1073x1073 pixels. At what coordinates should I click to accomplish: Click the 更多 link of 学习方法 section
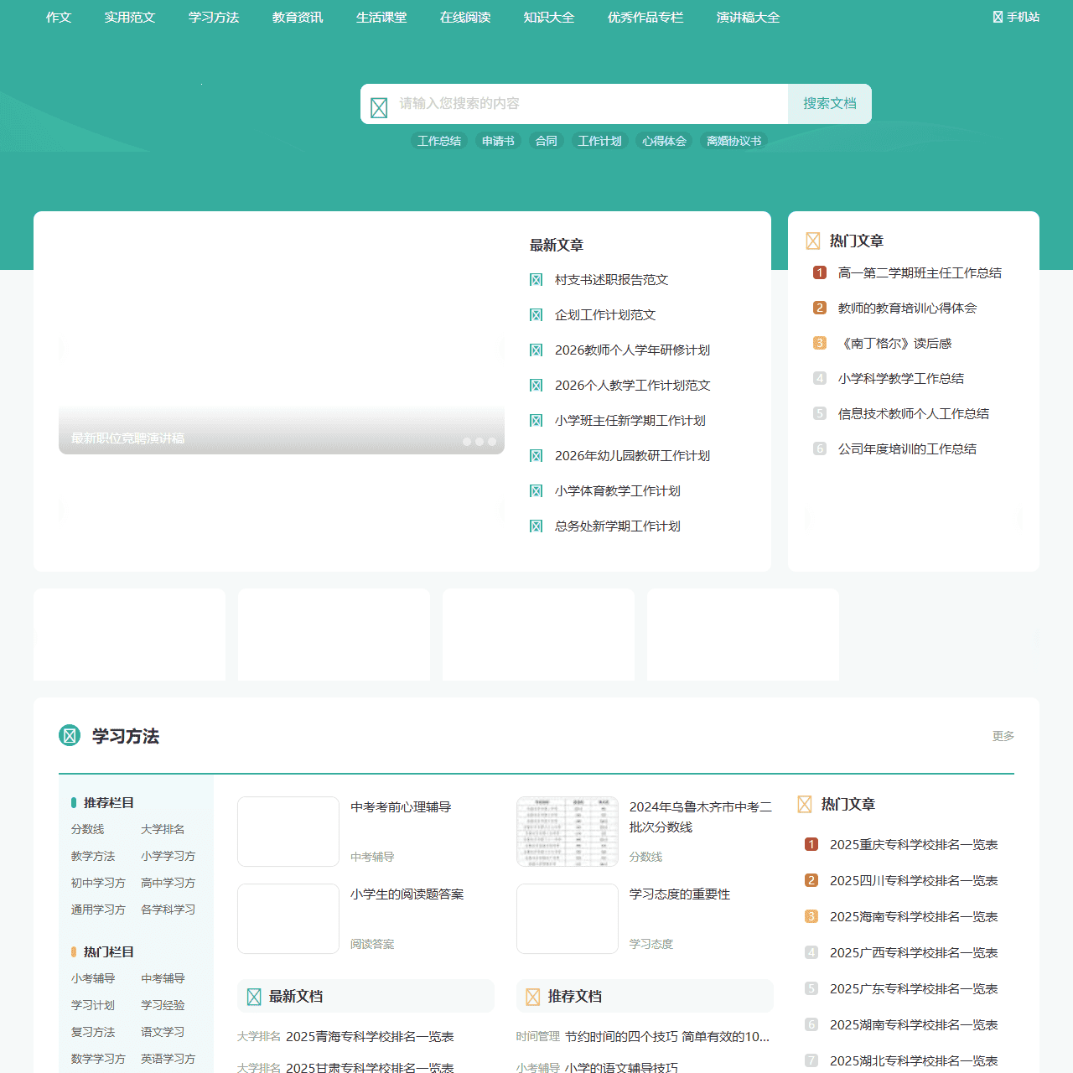[1003, 737]
